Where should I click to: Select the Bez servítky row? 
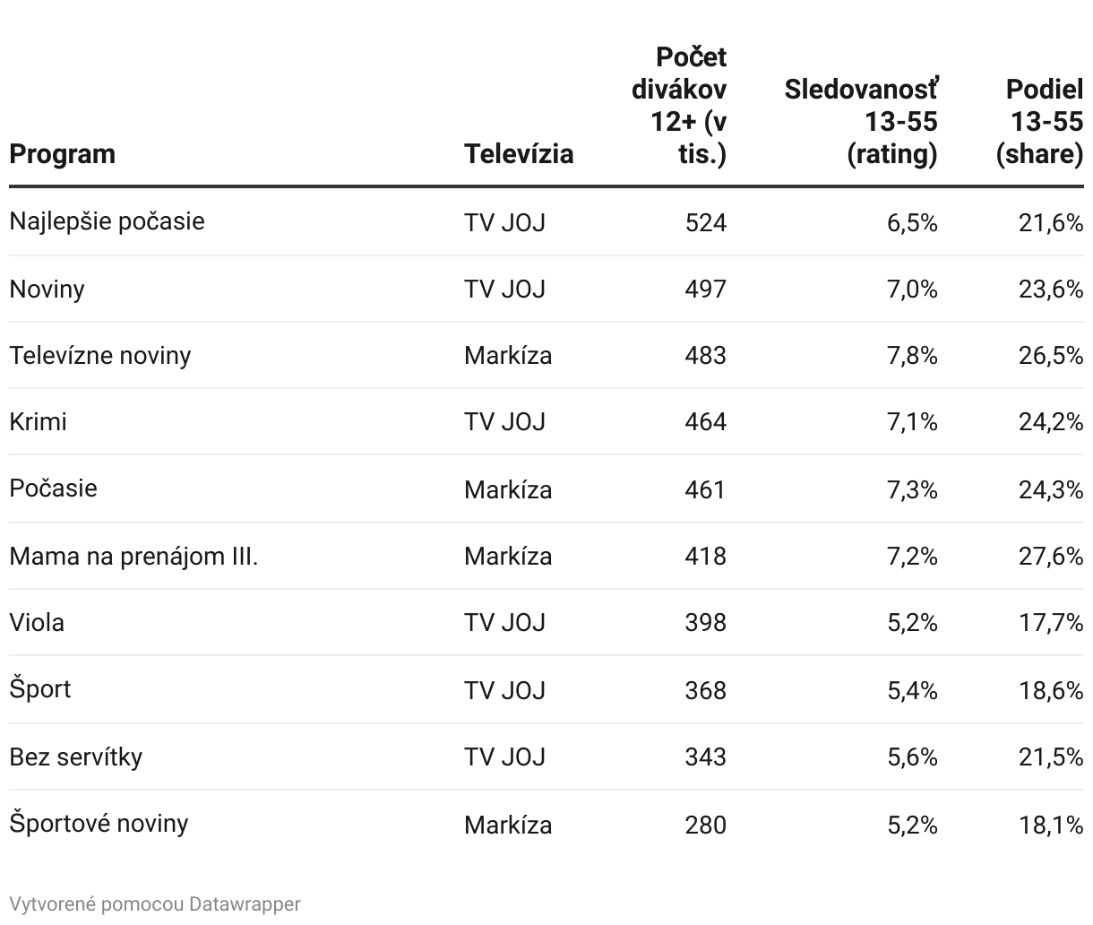[x=546, y=757]
